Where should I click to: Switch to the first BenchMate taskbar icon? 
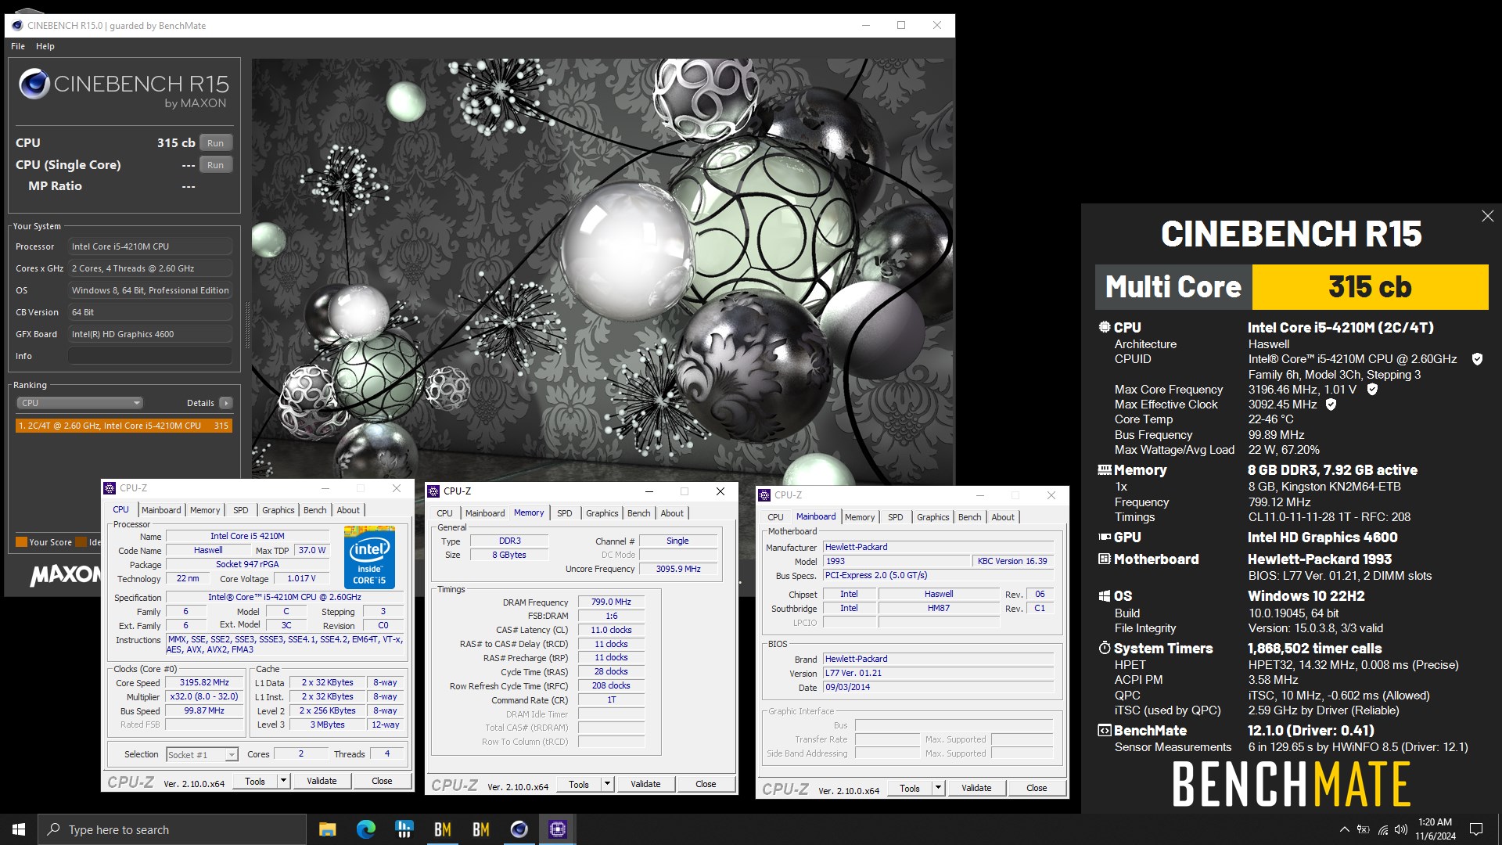click(x=442, y=829)
